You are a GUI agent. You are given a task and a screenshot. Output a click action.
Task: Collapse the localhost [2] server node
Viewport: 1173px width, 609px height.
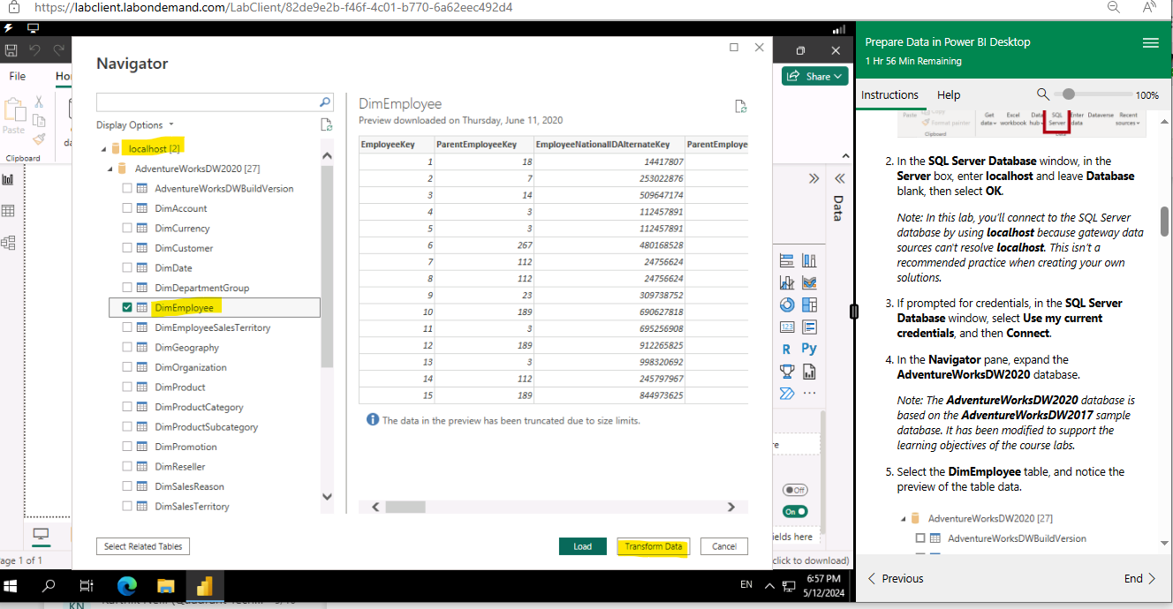coord(103,149)
